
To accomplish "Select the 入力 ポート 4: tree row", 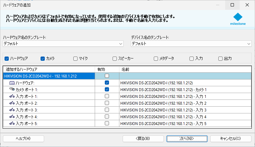I will click(x=49, y=117).
